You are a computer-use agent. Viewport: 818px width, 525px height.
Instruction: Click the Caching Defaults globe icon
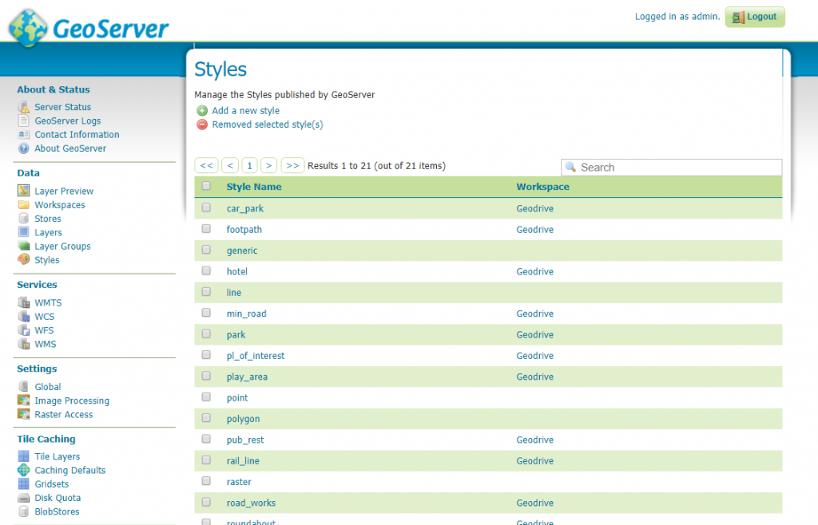coord(23,470)
